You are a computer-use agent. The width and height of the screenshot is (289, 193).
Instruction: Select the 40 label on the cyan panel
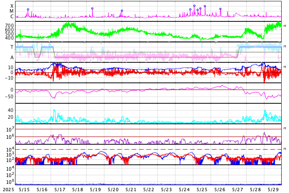10,110
